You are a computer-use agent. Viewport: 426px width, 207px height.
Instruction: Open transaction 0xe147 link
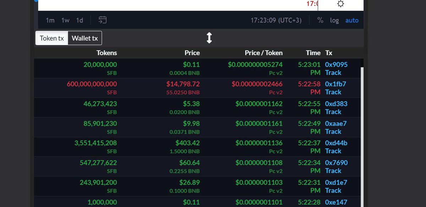click(x=336, y=202)
